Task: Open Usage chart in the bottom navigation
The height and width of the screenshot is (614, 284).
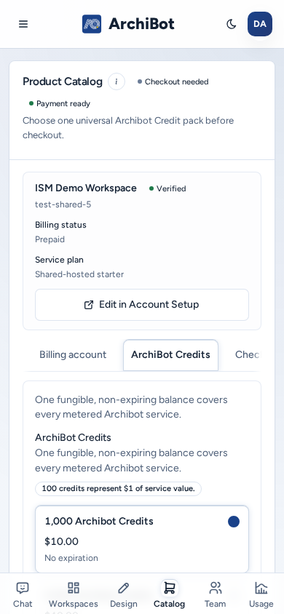Action: (261, 594)
